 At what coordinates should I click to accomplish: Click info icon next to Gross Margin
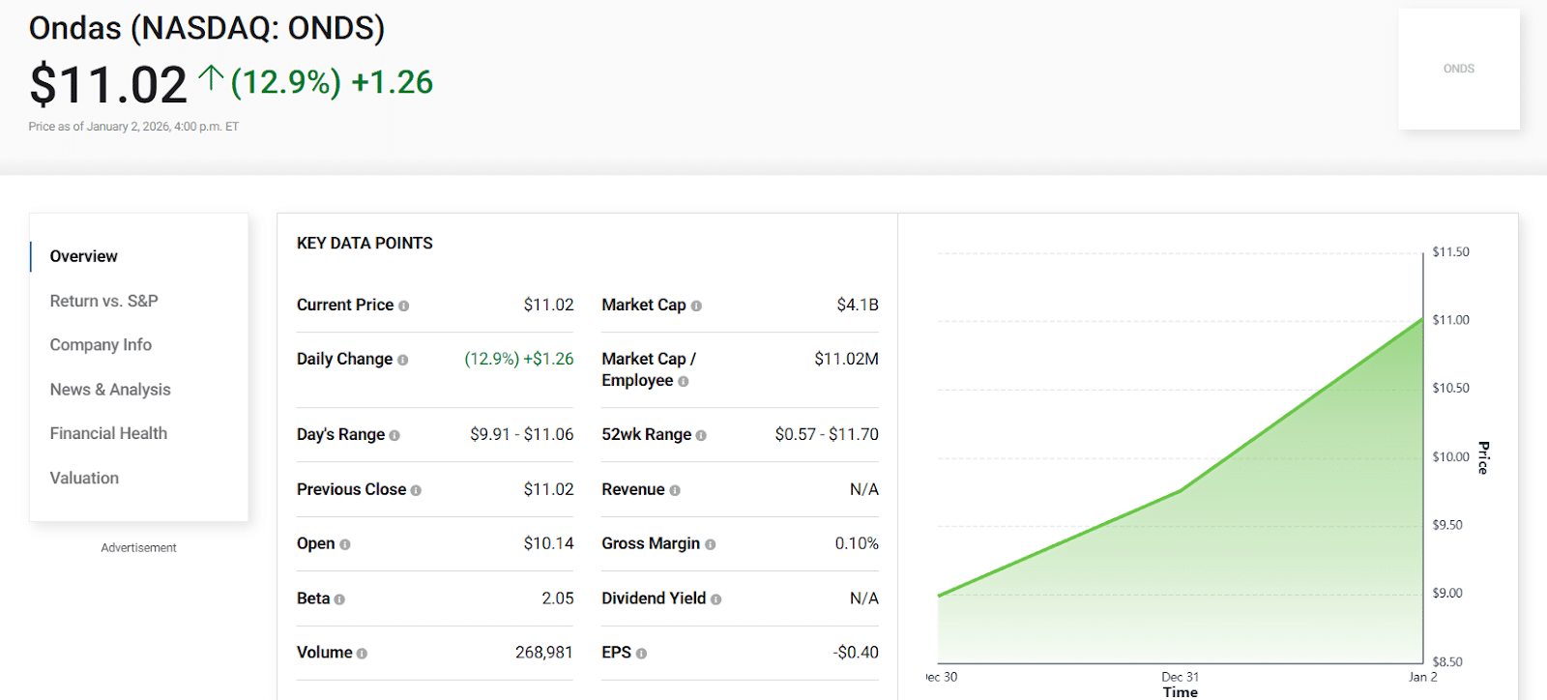coord(711,544)
